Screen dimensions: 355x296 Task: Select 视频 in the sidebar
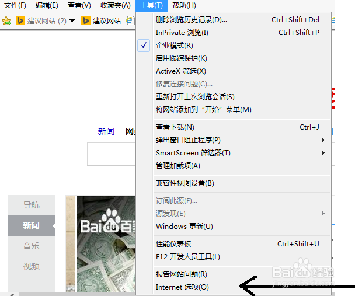point(32,266)
